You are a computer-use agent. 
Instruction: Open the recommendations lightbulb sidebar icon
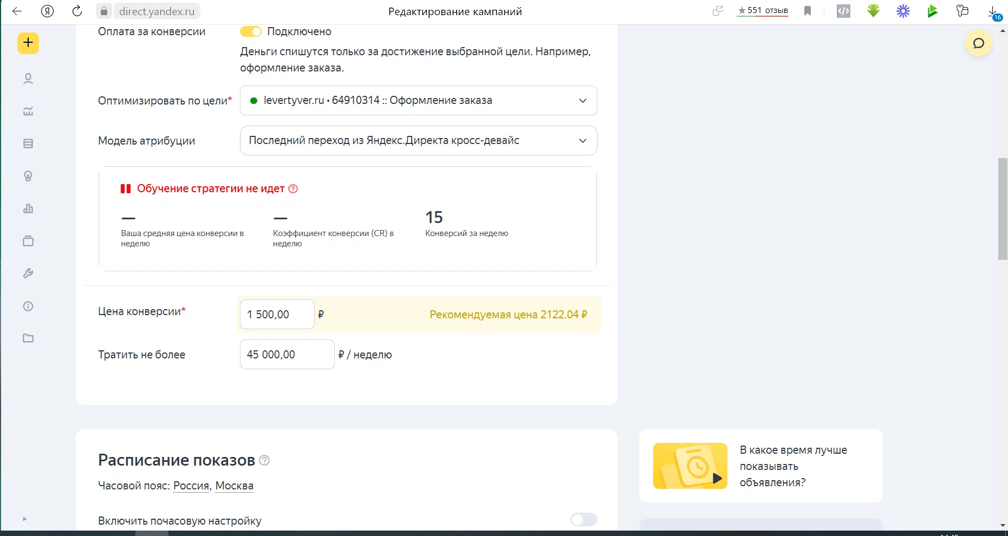coord(28,176)
